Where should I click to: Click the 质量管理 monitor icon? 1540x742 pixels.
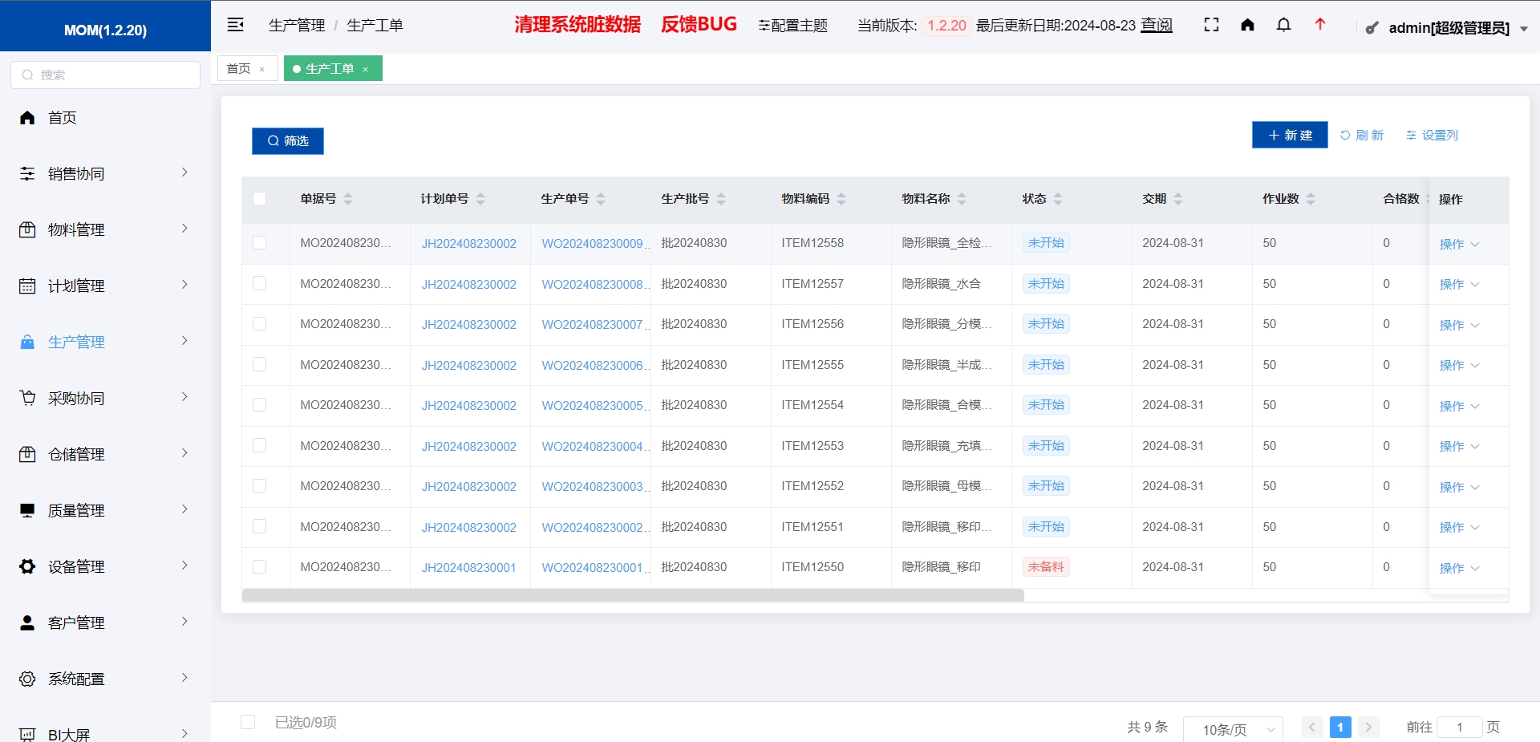[x=27, y=511]
